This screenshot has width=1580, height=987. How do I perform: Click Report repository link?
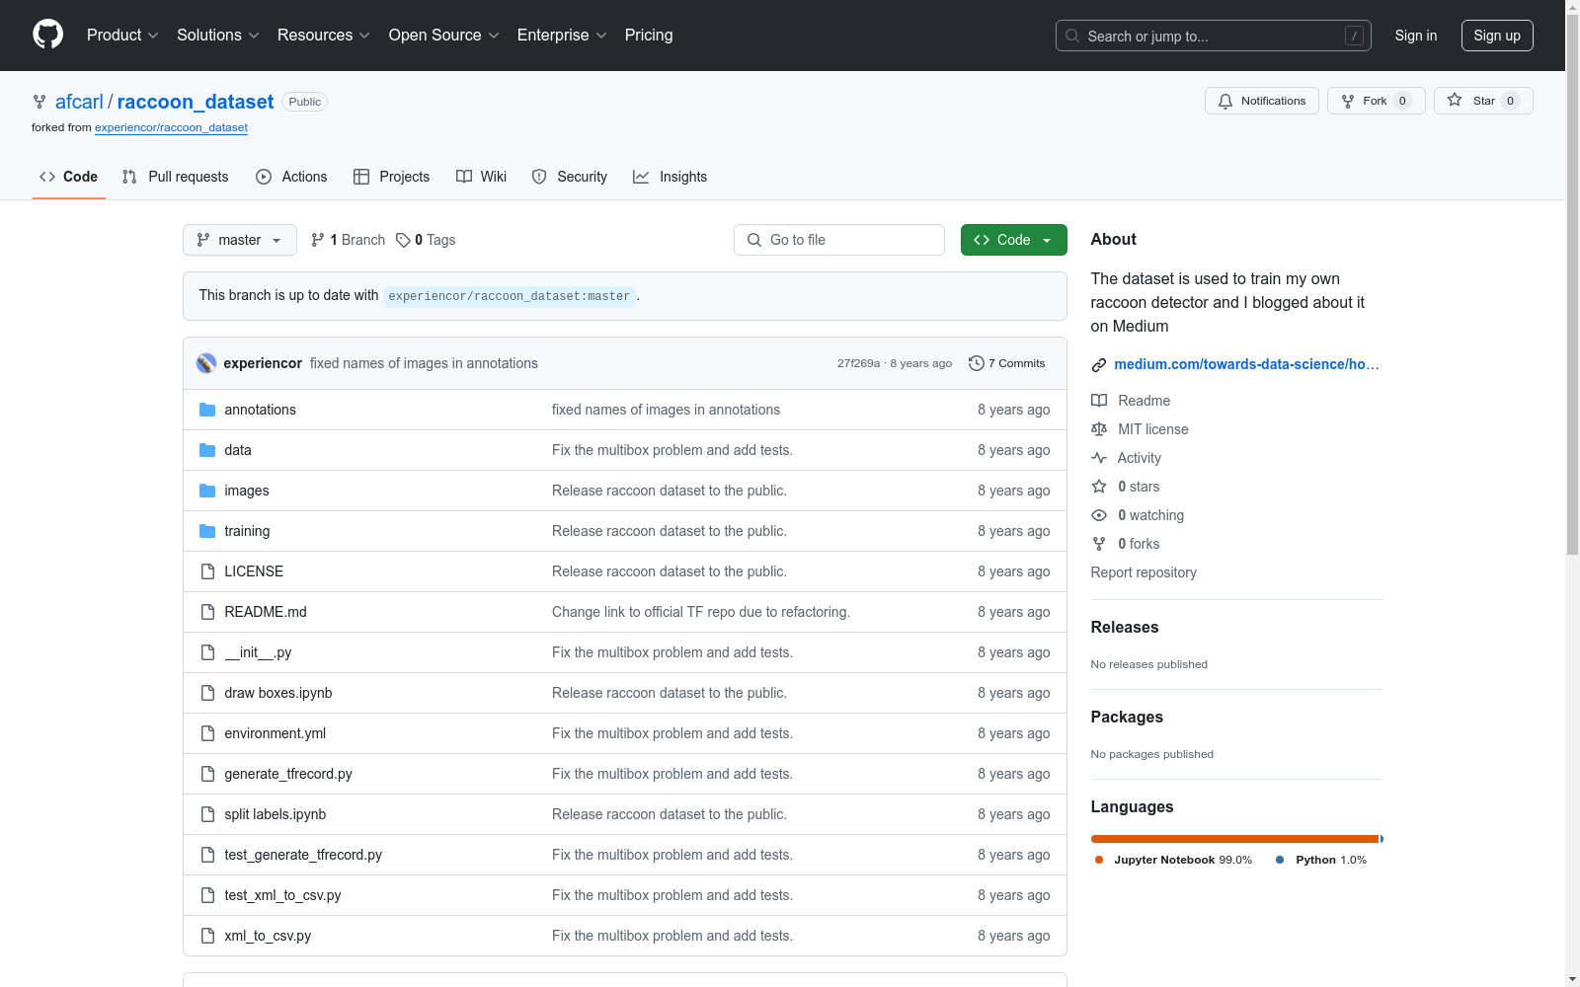(1144, 572)
